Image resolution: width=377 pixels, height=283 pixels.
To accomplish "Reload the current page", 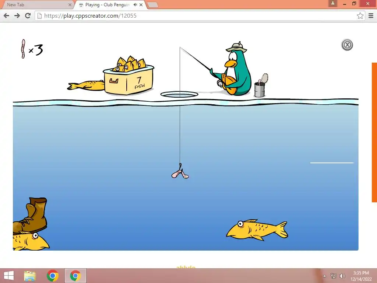I will pyautogui.click(x=28, y=16).
